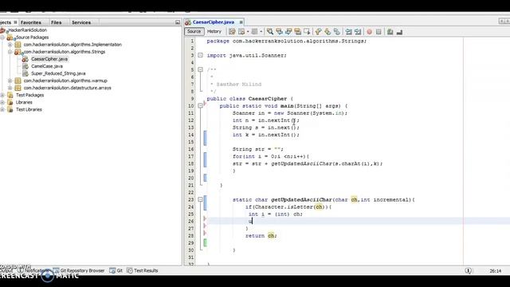
Task: Click cursor position 26:14 in status bar
Action: pyautogui.click(x=496, y=271)
